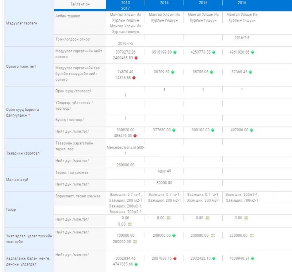Click green up arrow beside 399102.00
The height and width of the screenshot is (272, 292).
point(213,130)
